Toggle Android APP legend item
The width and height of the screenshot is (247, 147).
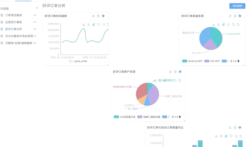(192, 61)
